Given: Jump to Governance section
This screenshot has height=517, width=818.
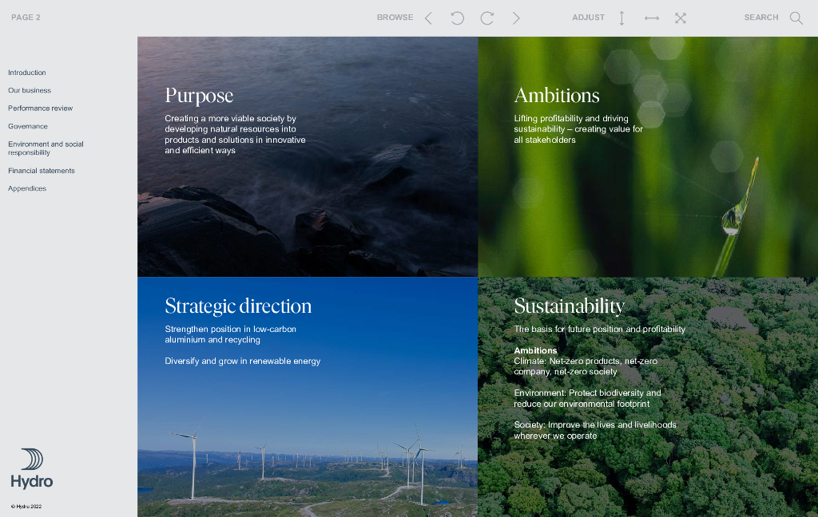Looking at the screenshot, I should (28, 126).
